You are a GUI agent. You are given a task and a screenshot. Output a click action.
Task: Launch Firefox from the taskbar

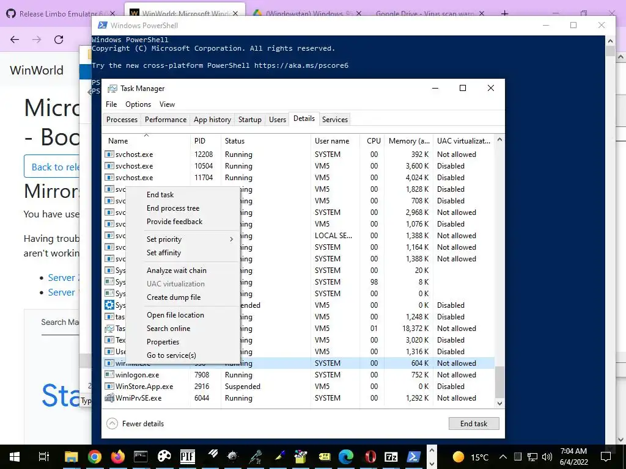coord(118,457)
